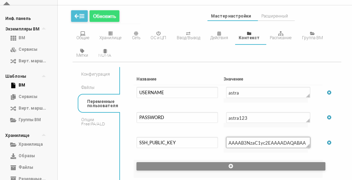Open the Хранилище storage tab
The height and width of the screenshot is (180, 352).
[x=110, y=35]
